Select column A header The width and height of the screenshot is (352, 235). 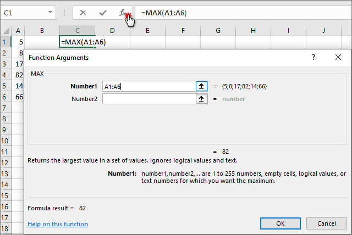point(18,30)
